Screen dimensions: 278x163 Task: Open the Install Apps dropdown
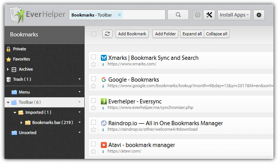[235, 15]
